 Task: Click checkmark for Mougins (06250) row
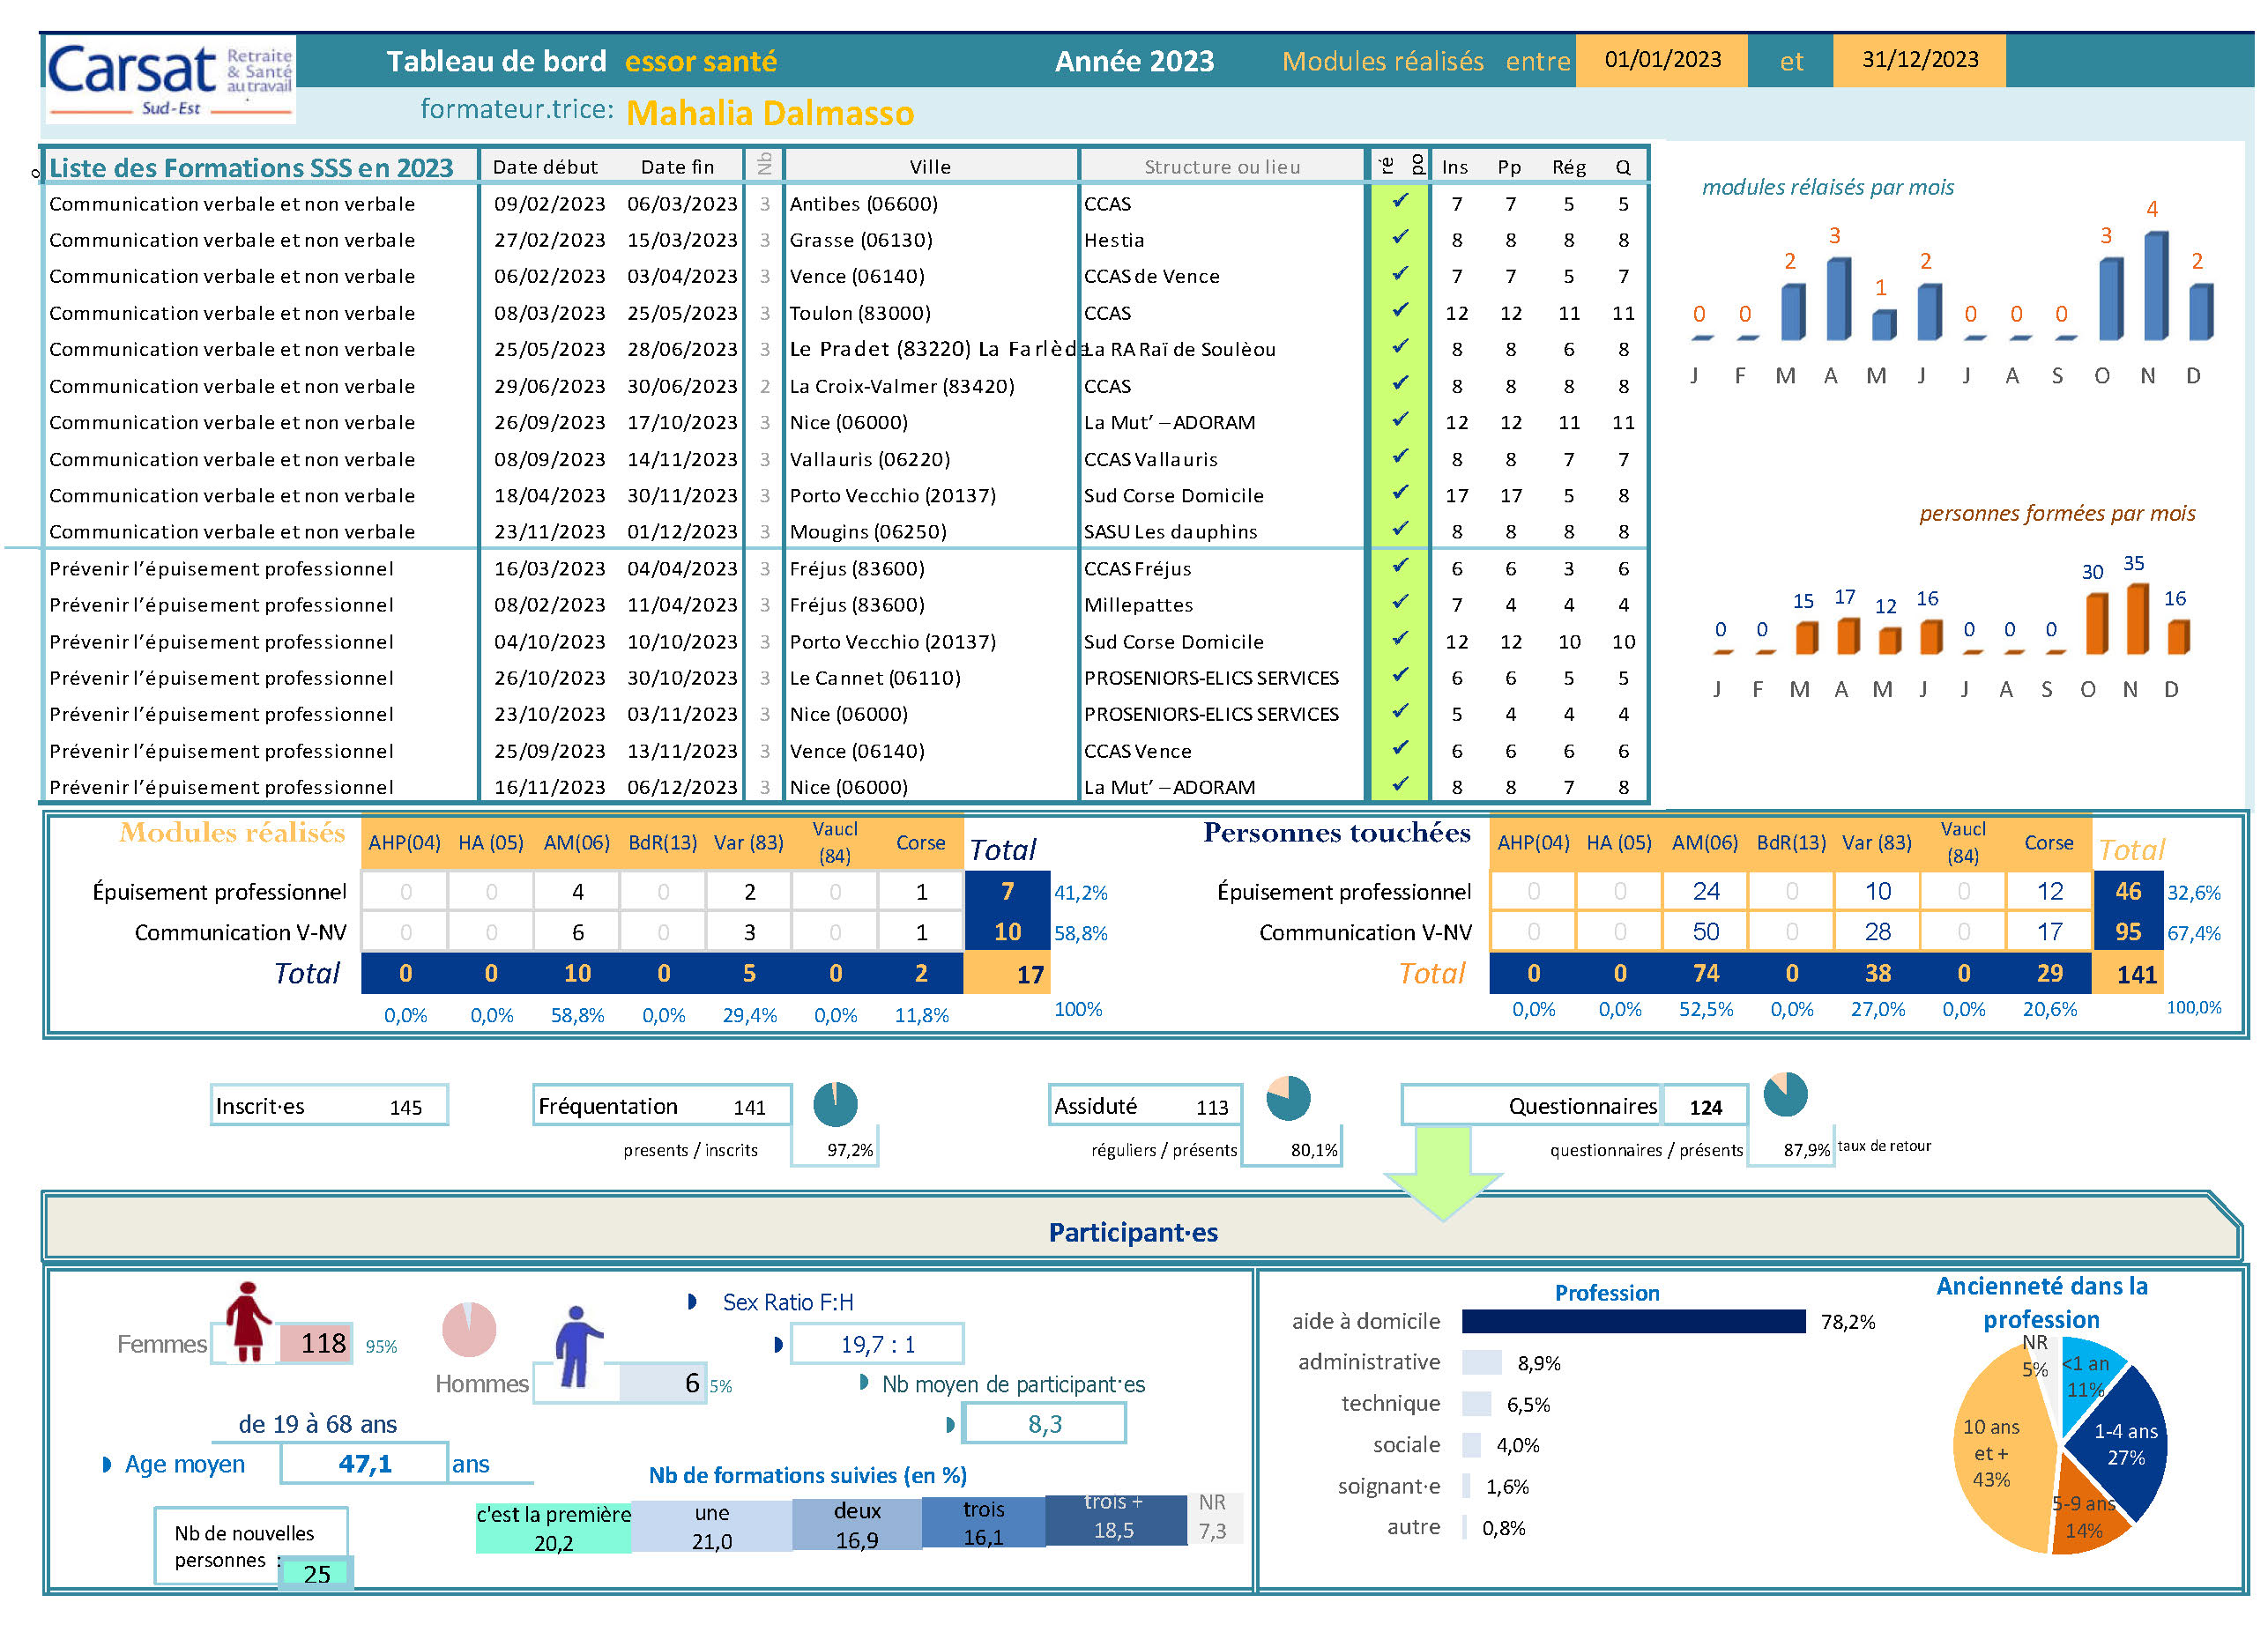click(x=1401, y=528)
